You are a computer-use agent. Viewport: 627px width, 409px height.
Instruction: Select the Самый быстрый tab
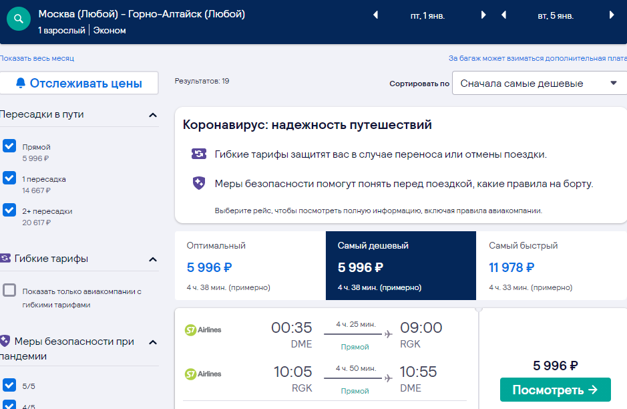552,266
